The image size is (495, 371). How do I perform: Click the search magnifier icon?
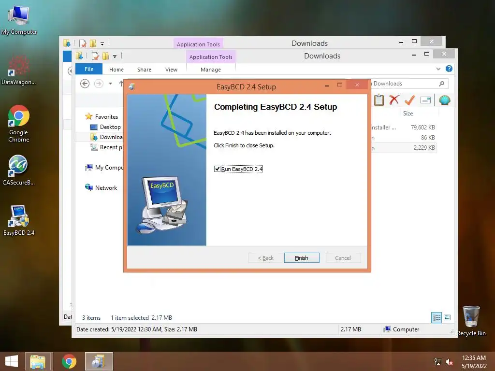442,84
